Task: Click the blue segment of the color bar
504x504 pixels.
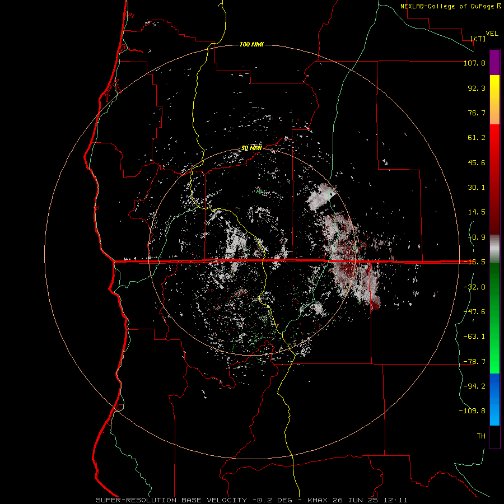Action: point(494,399)
